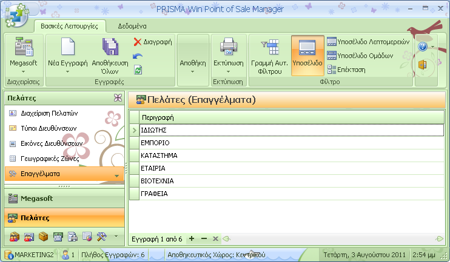This screenshot has height=262, width=450.
Task: Switch to the Δεδομένα ribbon tab
Action: (x=132, y=27)
